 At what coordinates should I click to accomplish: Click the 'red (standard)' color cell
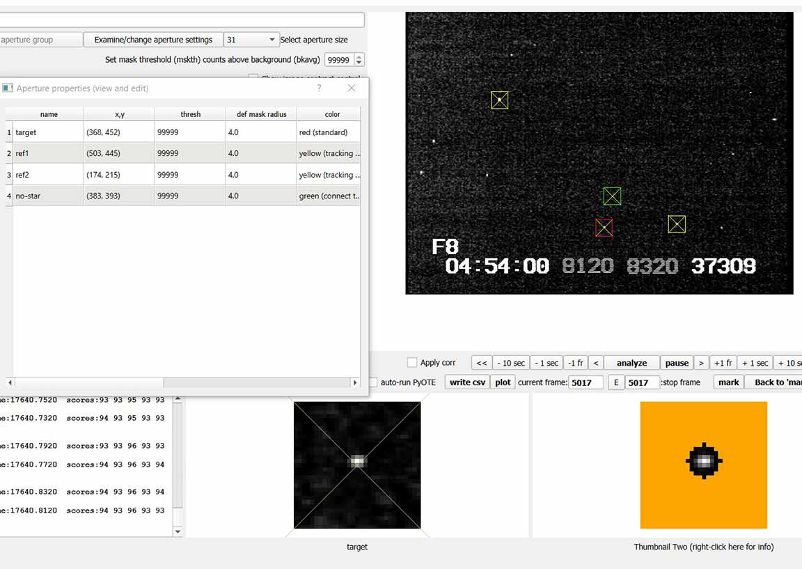pos(329,132)
